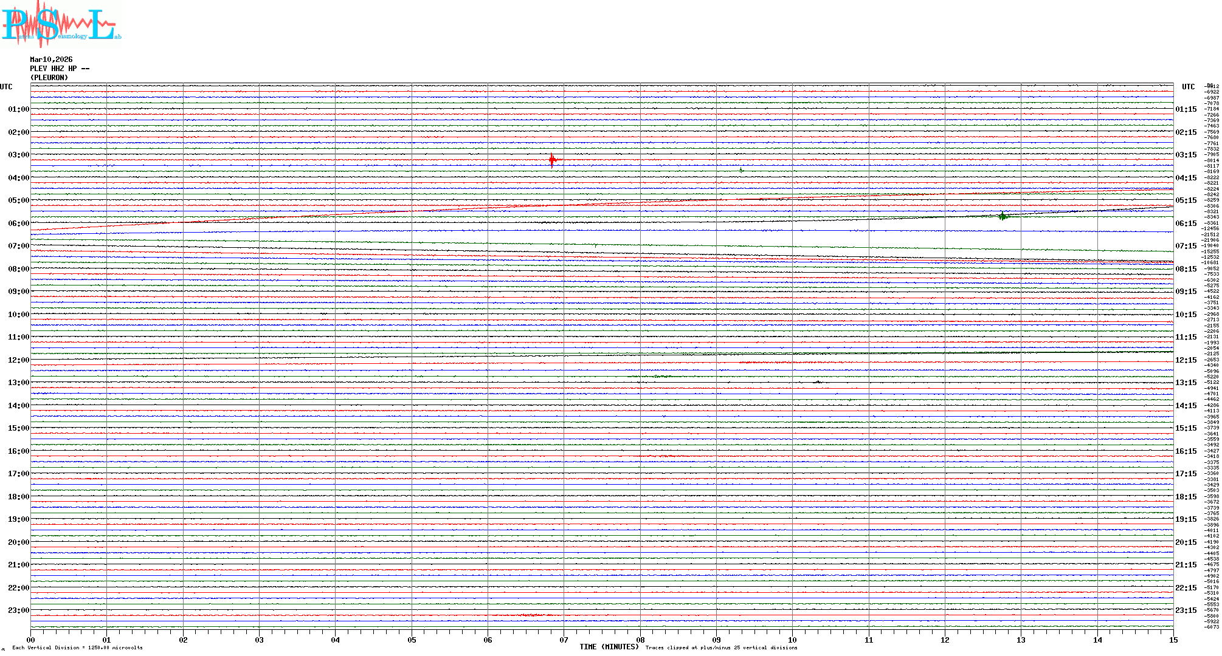
Task: Click the PSL Seismology Lab logo
Action: tap(61, 24)
